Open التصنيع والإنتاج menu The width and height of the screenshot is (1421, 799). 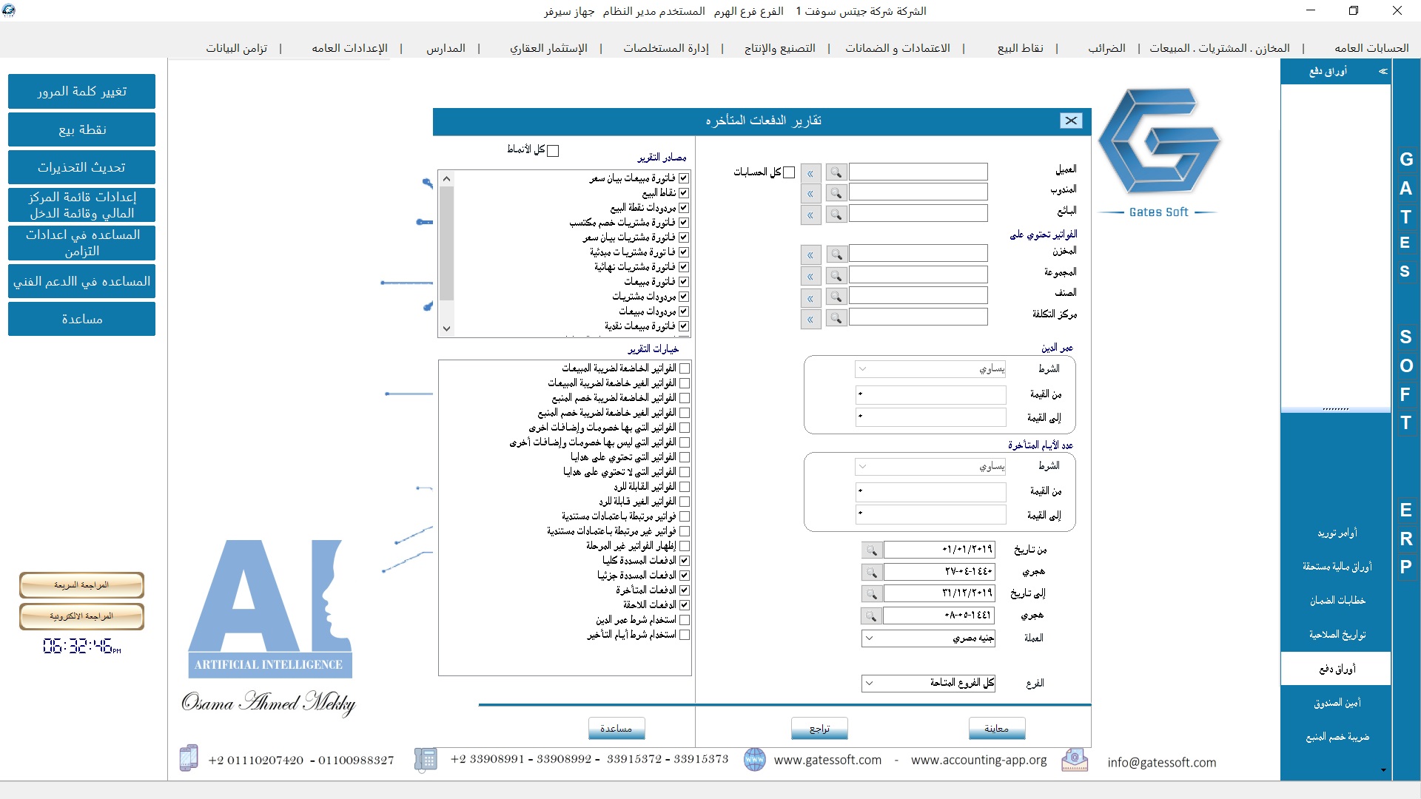(x=780, y=48)
